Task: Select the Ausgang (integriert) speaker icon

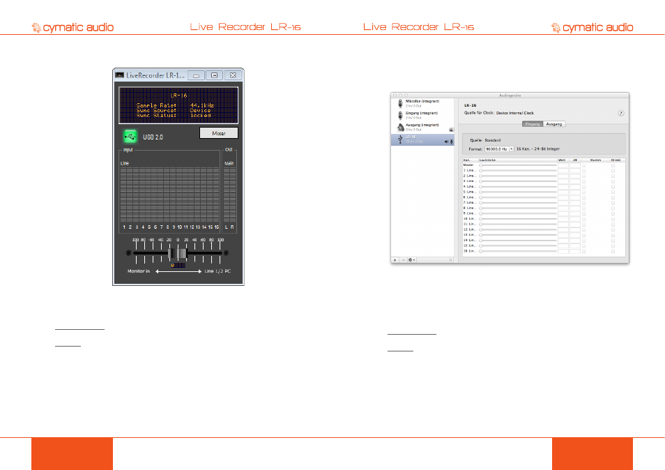Action: tap(400, 127)
